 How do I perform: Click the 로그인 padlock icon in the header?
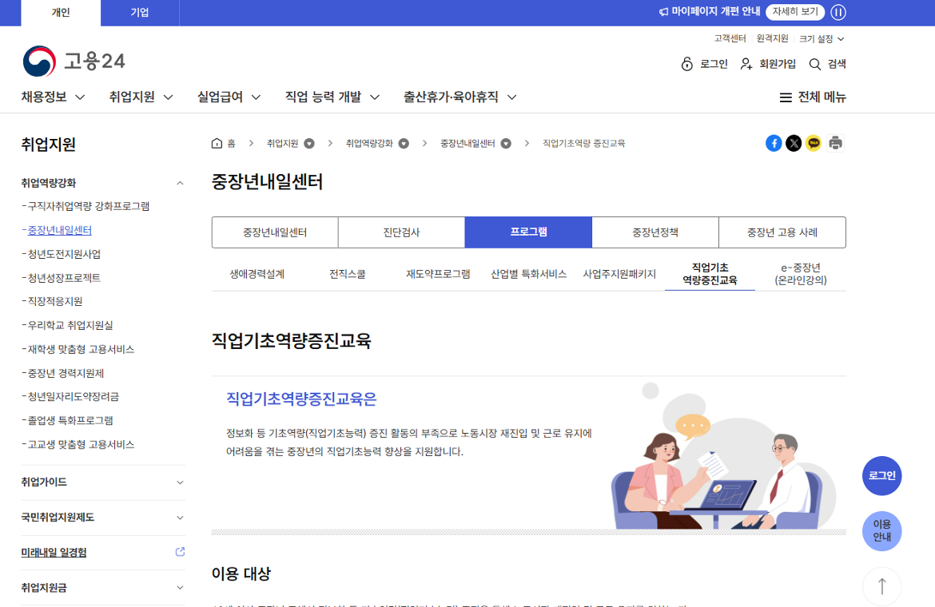pos(686,64)
